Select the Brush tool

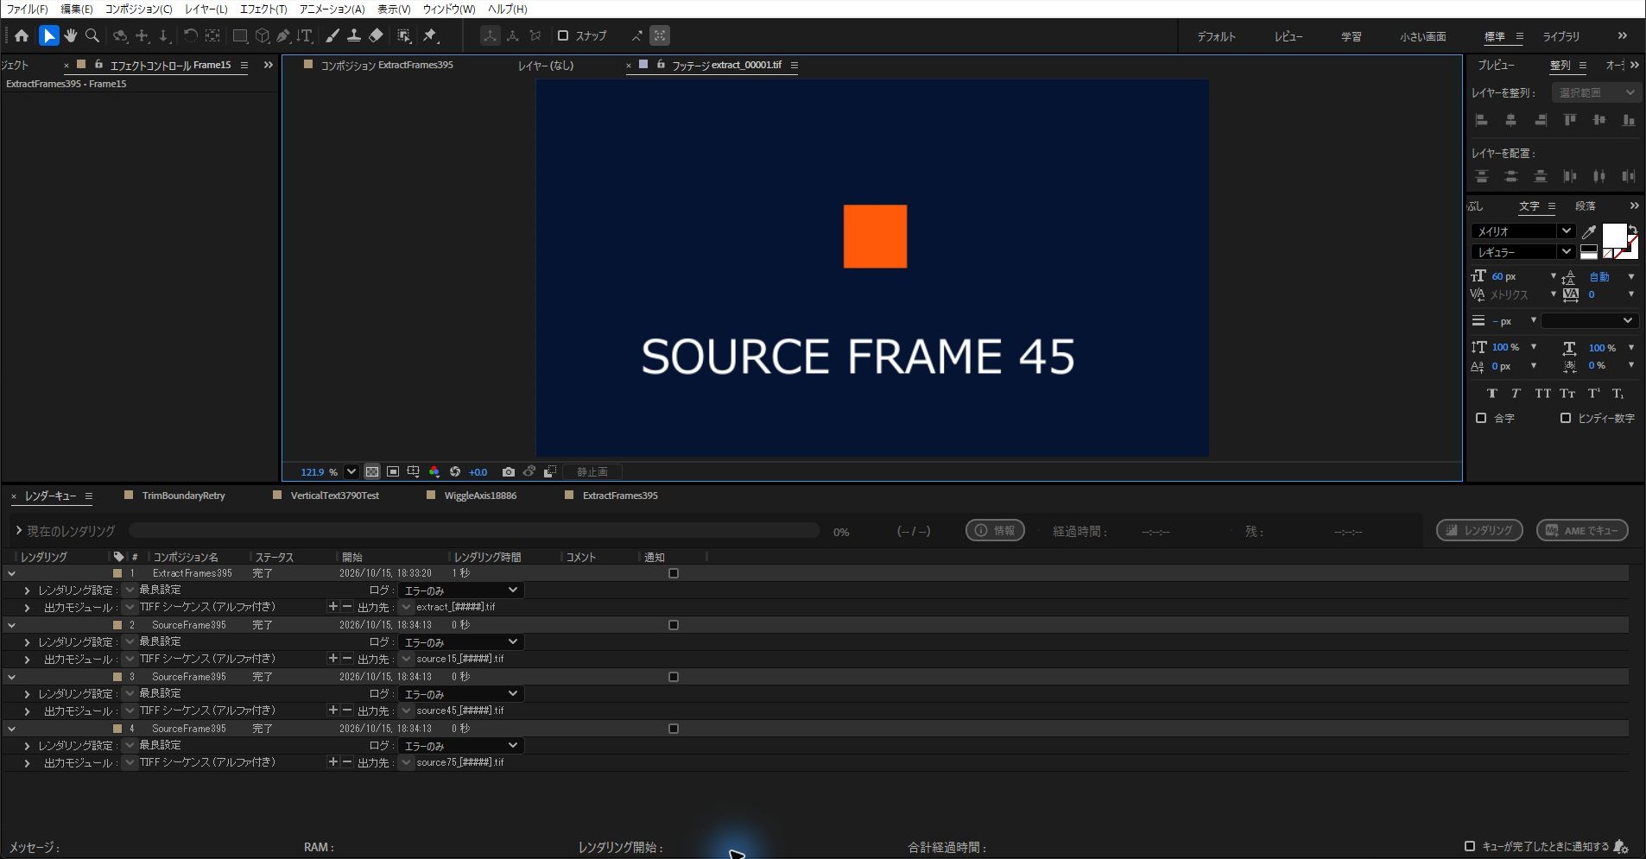[x=332, y=35]
